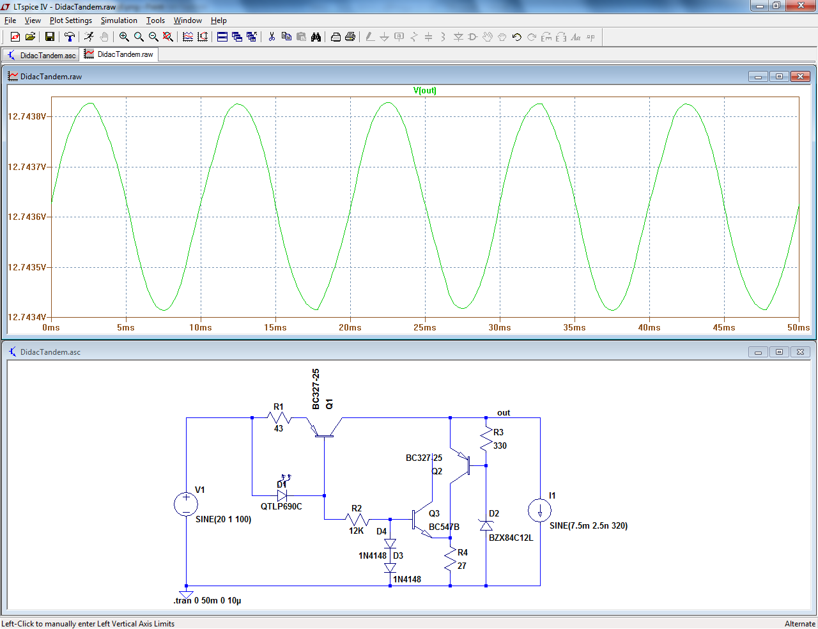Viewport: 818px width, 629px height.
Task: Open the Window menu
Action: point(188,20)
